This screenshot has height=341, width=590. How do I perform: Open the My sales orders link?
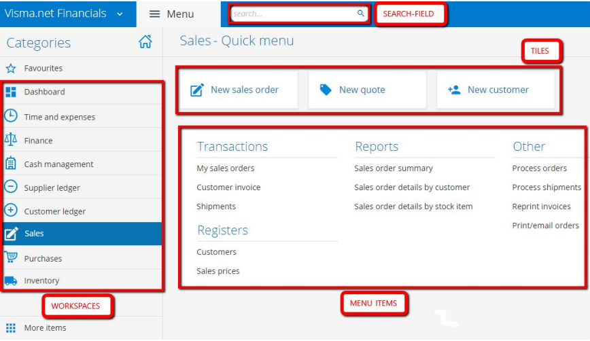(x=226, y=168)
